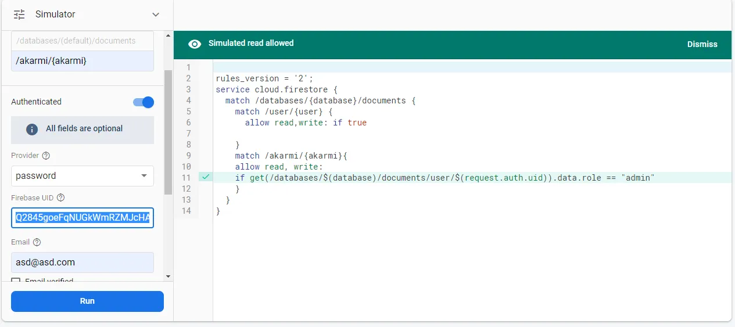Click the info icon beside All fields optional
735x327 pixels.
tap(32, 129)
